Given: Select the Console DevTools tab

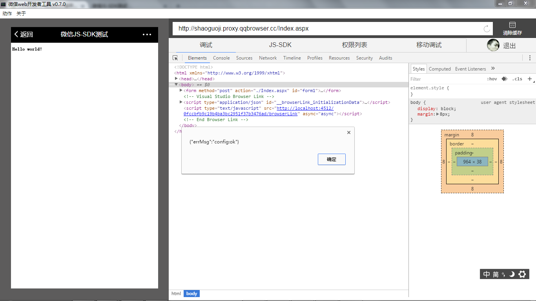Looking at the screenshot, I should [x=221, y=58].
